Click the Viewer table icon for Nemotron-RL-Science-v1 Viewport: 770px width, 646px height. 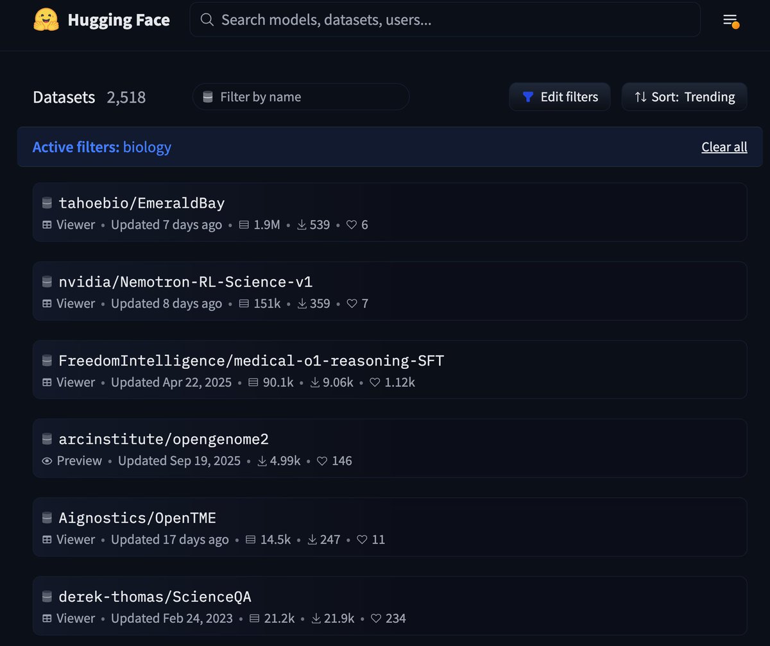click(47, 303)
